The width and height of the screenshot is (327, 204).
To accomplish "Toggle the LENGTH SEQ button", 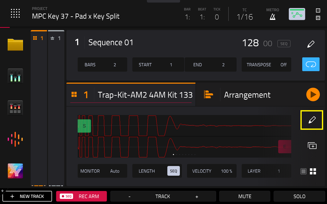I will pos(173,171).
